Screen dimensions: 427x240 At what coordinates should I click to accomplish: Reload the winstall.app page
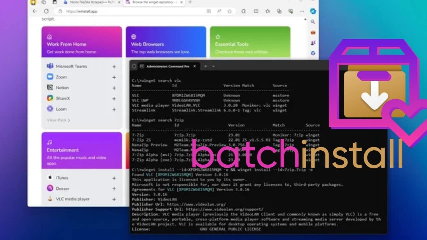(x=46, y=11)
